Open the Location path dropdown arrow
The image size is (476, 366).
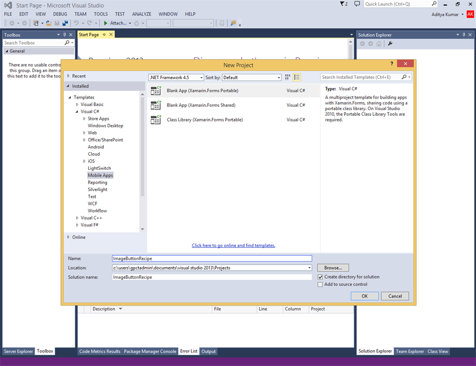pyautogui.click(x=309, y=268)
